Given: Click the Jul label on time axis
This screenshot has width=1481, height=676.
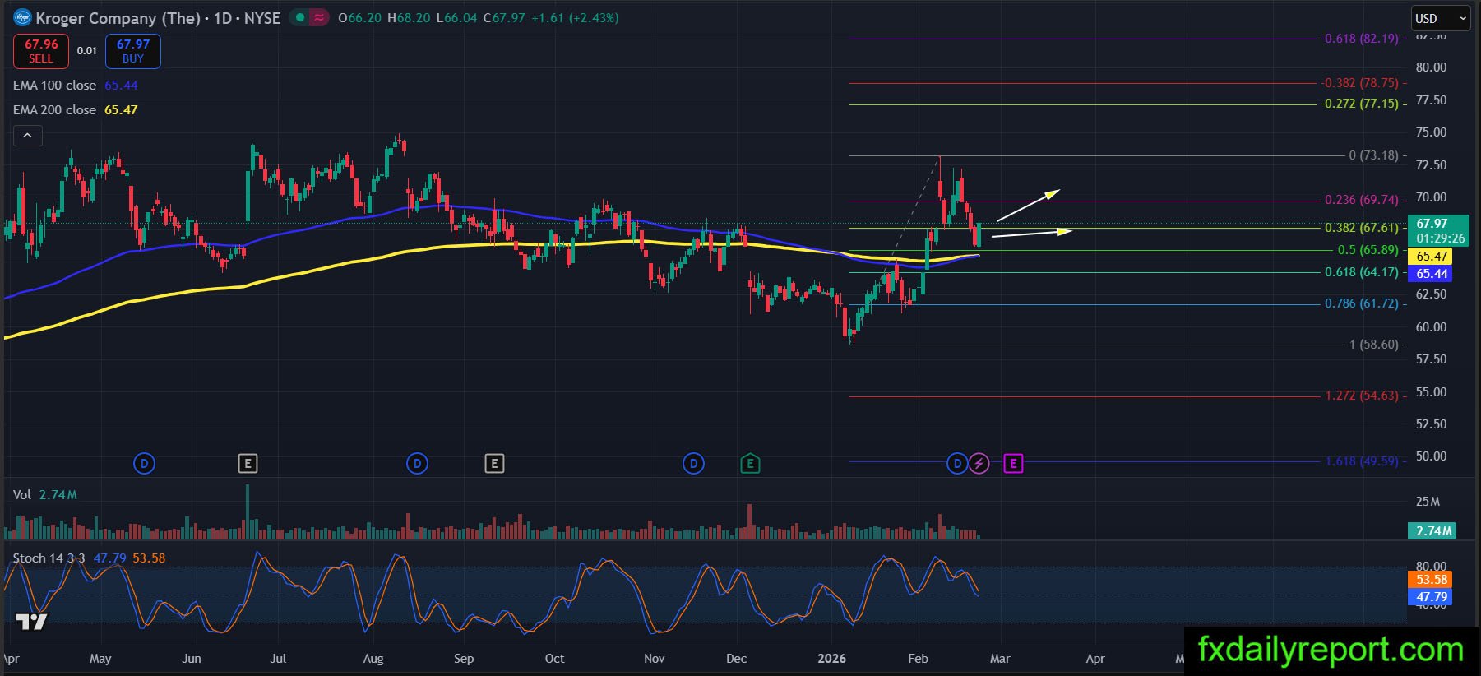Looking at the screenshot, I should click(279, 659).
